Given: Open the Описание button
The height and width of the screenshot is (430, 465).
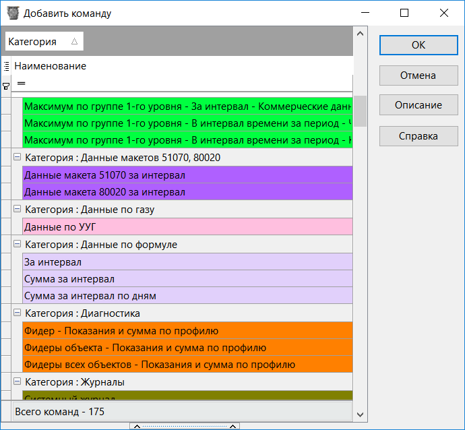Looking at the screenshot, I should click(418, 105).
